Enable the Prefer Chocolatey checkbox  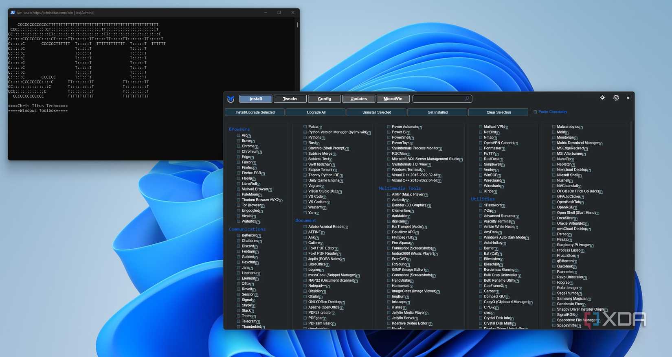tap(535, 112)
